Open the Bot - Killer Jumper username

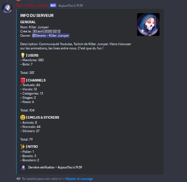[33, 5]
